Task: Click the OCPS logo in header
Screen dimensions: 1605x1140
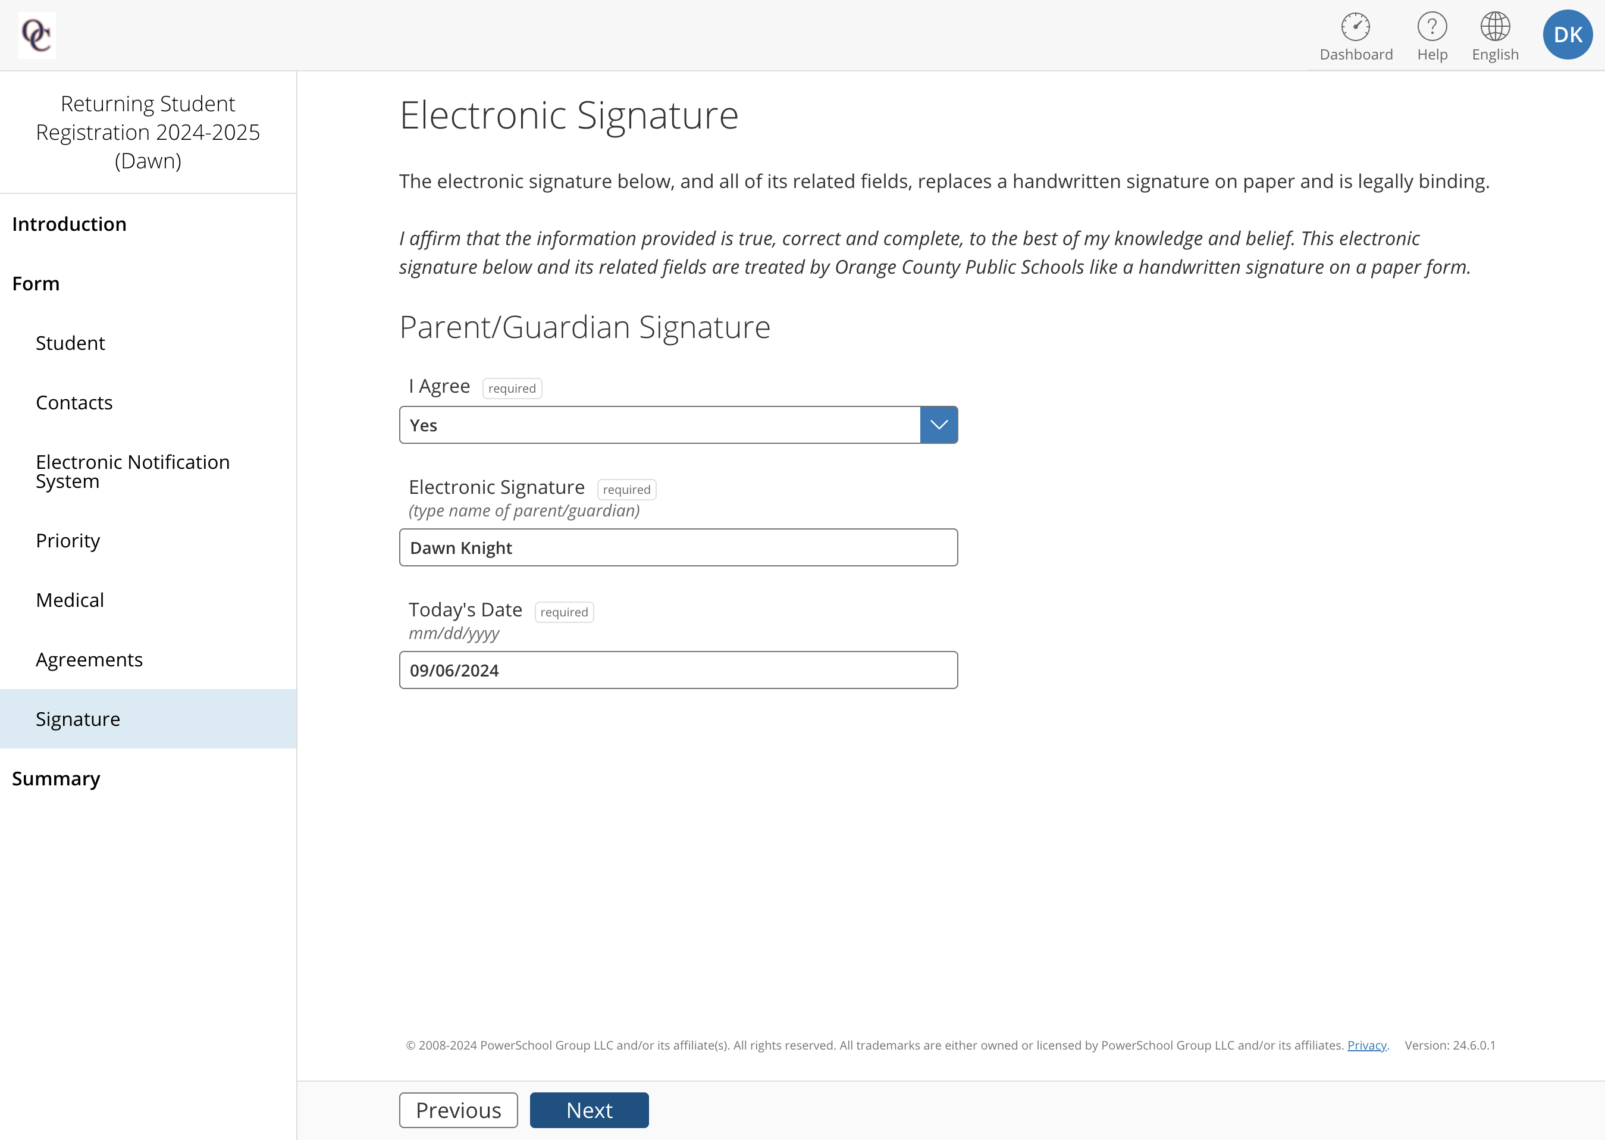Action: [37, 35]
